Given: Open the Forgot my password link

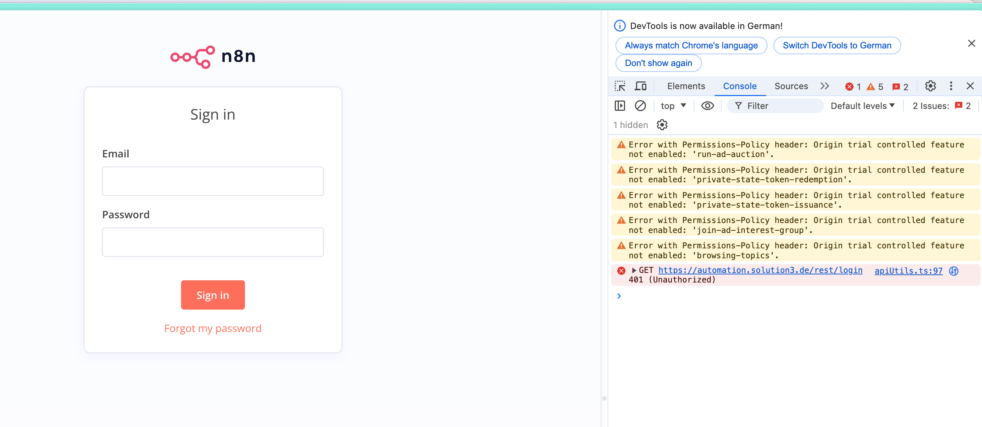Looking at the screenshot, I should (x=213, y=328).
